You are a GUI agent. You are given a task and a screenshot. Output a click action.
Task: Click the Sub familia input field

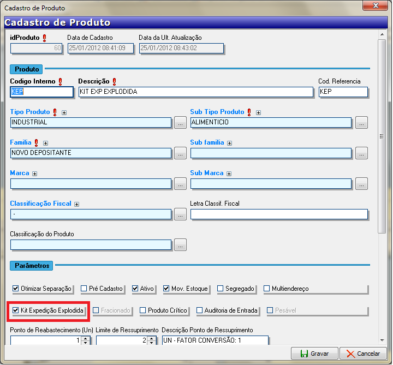[271, 153]
